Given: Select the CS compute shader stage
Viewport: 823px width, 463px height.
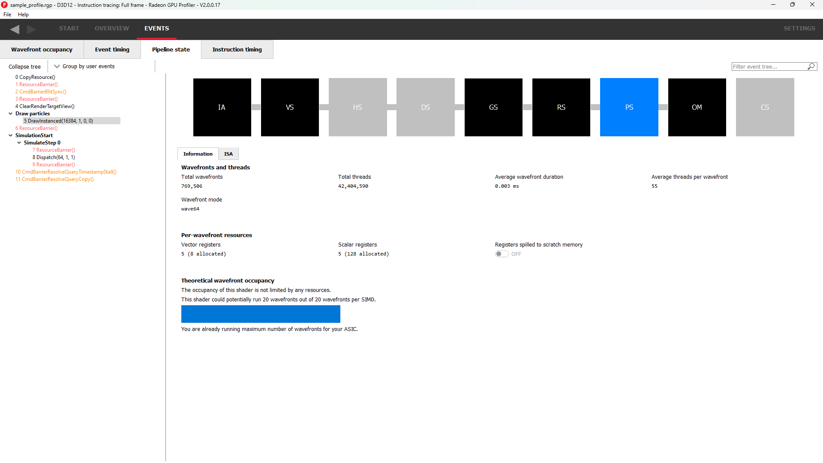Looking at the screenshot, I should click(765, 107).
